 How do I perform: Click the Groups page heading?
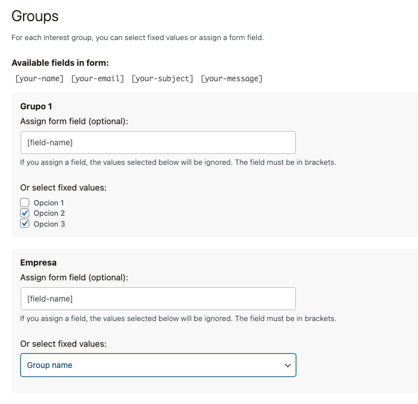(x=35, y=16)
